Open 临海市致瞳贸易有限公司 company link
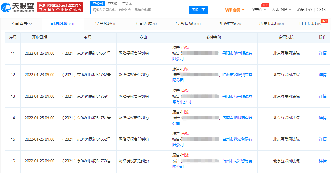Screen dimensions: 331x173 coord(237,75)
